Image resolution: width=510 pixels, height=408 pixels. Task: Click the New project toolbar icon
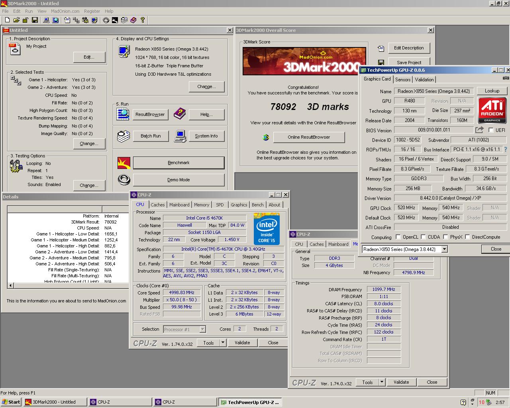7,20
